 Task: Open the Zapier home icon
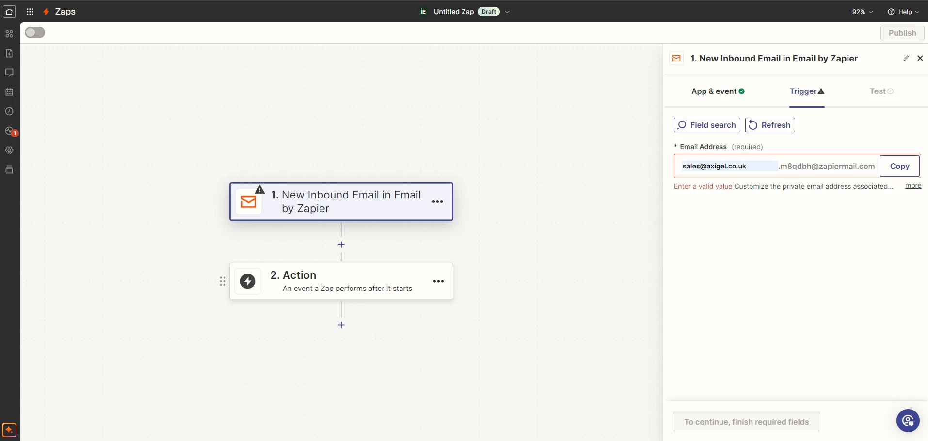[x=9, y=12]
